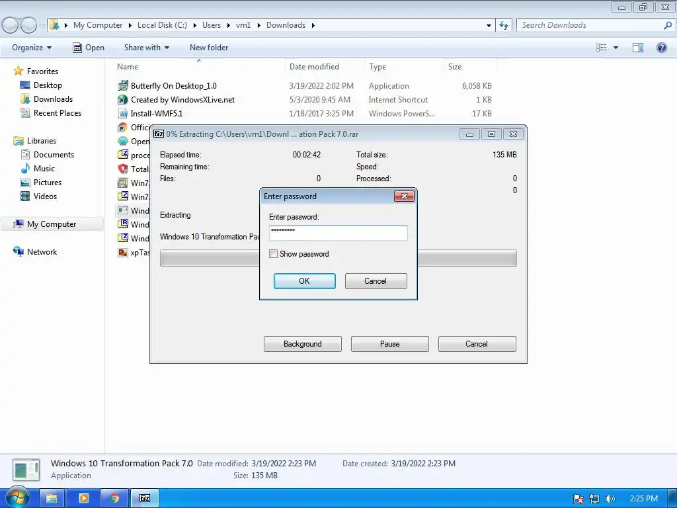Create a New folder

(x=209, y=48)
